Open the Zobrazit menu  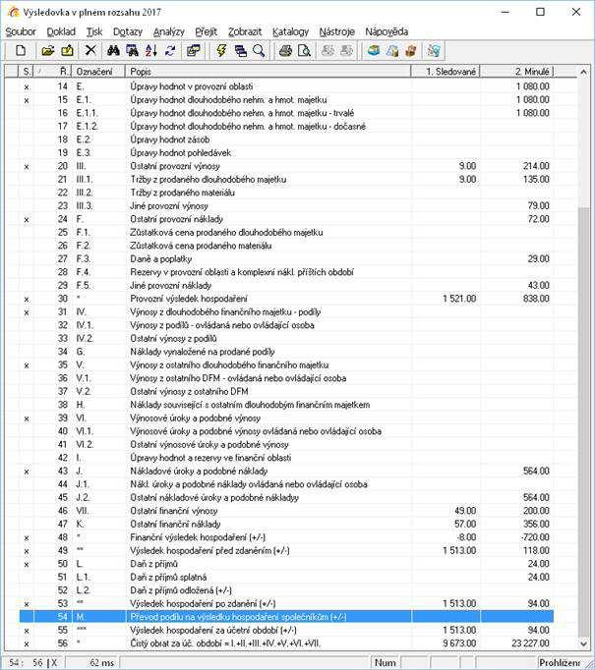point(245,31)
